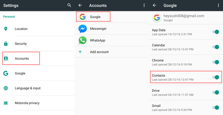Screen dimensions: 223x115
Task: Open search in the Settings header
Action: pos(69,5)
